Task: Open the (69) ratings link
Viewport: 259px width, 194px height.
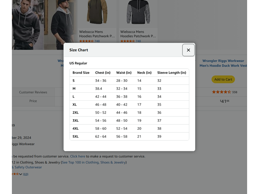Action: click(x=26, y=174)
